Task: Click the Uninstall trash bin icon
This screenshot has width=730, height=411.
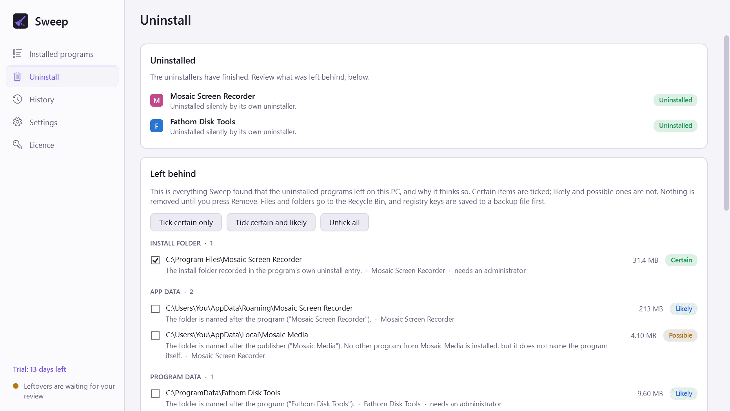Action: click(x=17, y=76)
